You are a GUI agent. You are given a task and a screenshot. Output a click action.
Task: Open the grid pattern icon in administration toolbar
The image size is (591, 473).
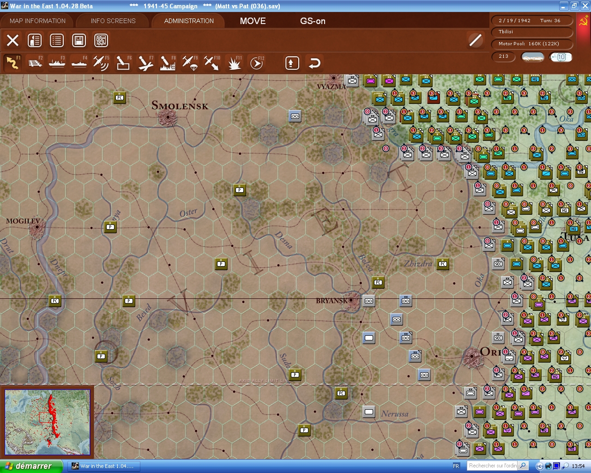(x=101, y=40)
